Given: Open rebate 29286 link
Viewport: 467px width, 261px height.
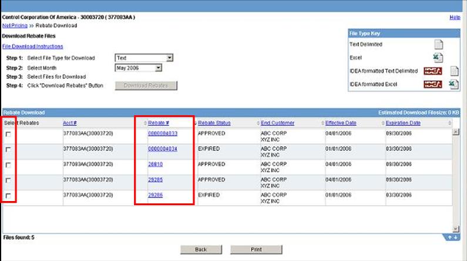Looking at the screenshot, I should point(156,195).
